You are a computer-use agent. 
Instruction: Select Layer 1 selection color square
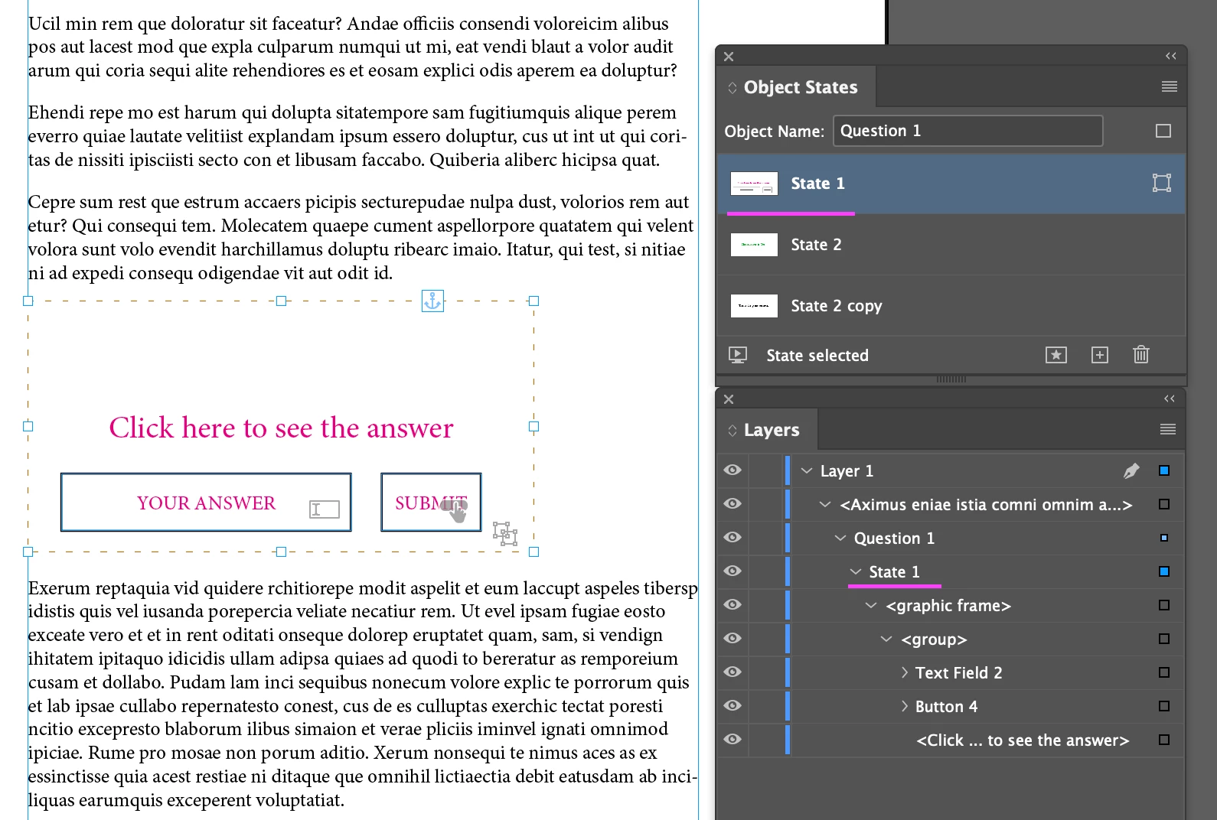tap(1164, 470)
